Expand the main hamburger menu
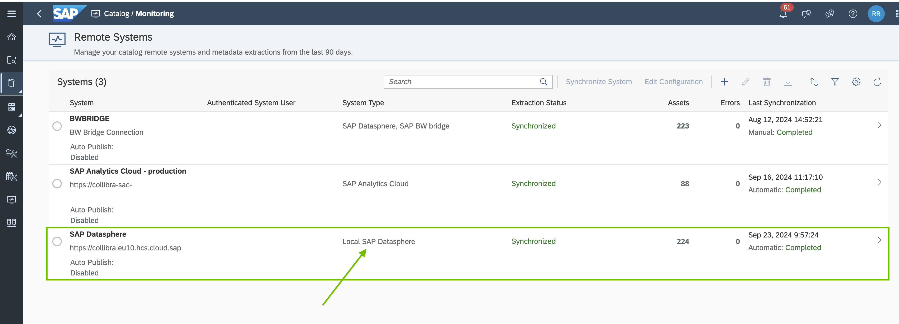Viewport: 899px width, 324px height. click(12, 13)
